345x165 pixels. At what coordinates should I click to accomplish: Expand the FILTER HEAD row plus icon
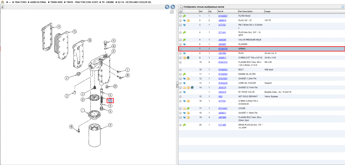pos(180,16)
